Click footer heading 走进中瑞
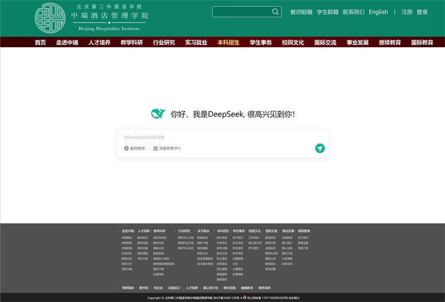 click(x=127, y=231)
